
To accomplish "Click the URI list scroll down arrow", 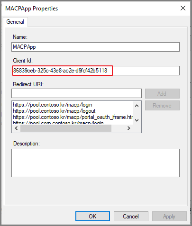I will click(x=137, y=120).
